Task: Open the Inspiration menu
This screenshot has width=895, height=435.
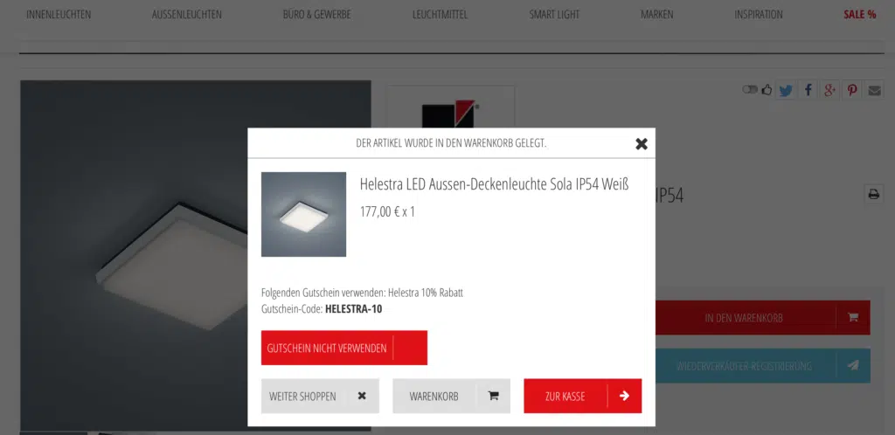Action: (x=759, y=15)
